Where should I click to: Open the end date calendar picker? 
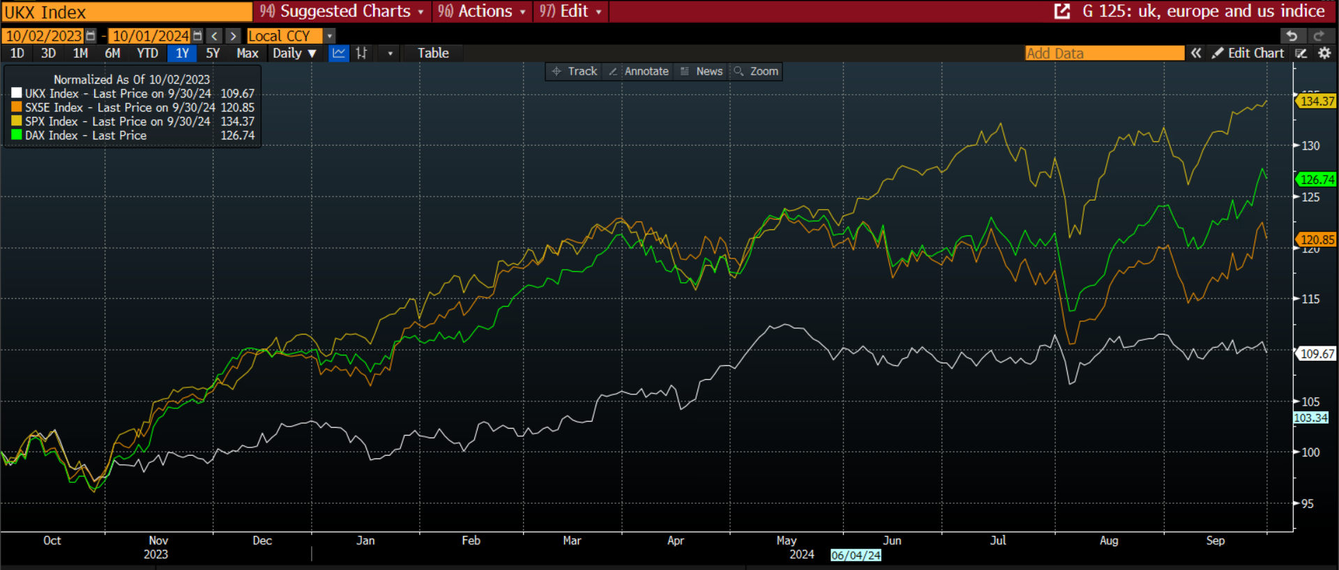(197, 36)
